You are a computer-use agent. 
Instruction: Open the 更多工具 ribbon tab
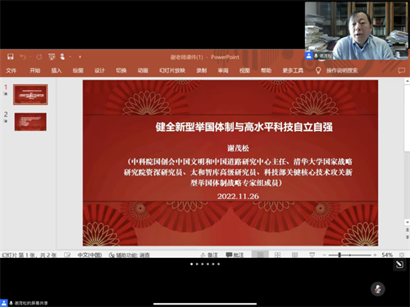click(x=293, y=70)
